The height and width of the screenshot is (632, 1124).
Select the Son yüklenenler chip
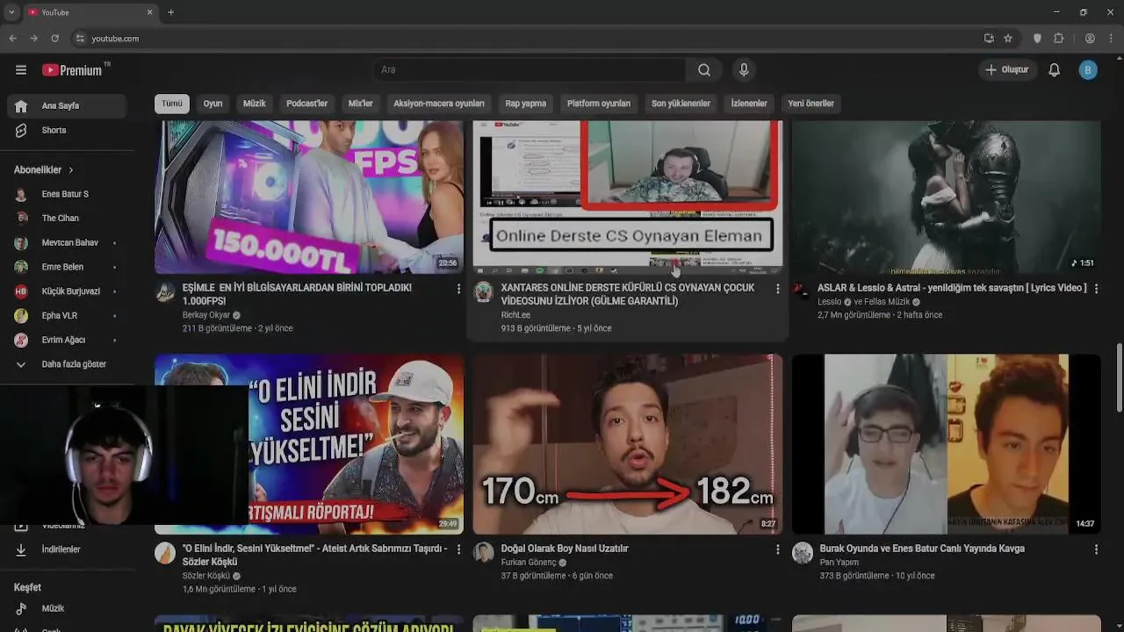[x=681, y=104]
